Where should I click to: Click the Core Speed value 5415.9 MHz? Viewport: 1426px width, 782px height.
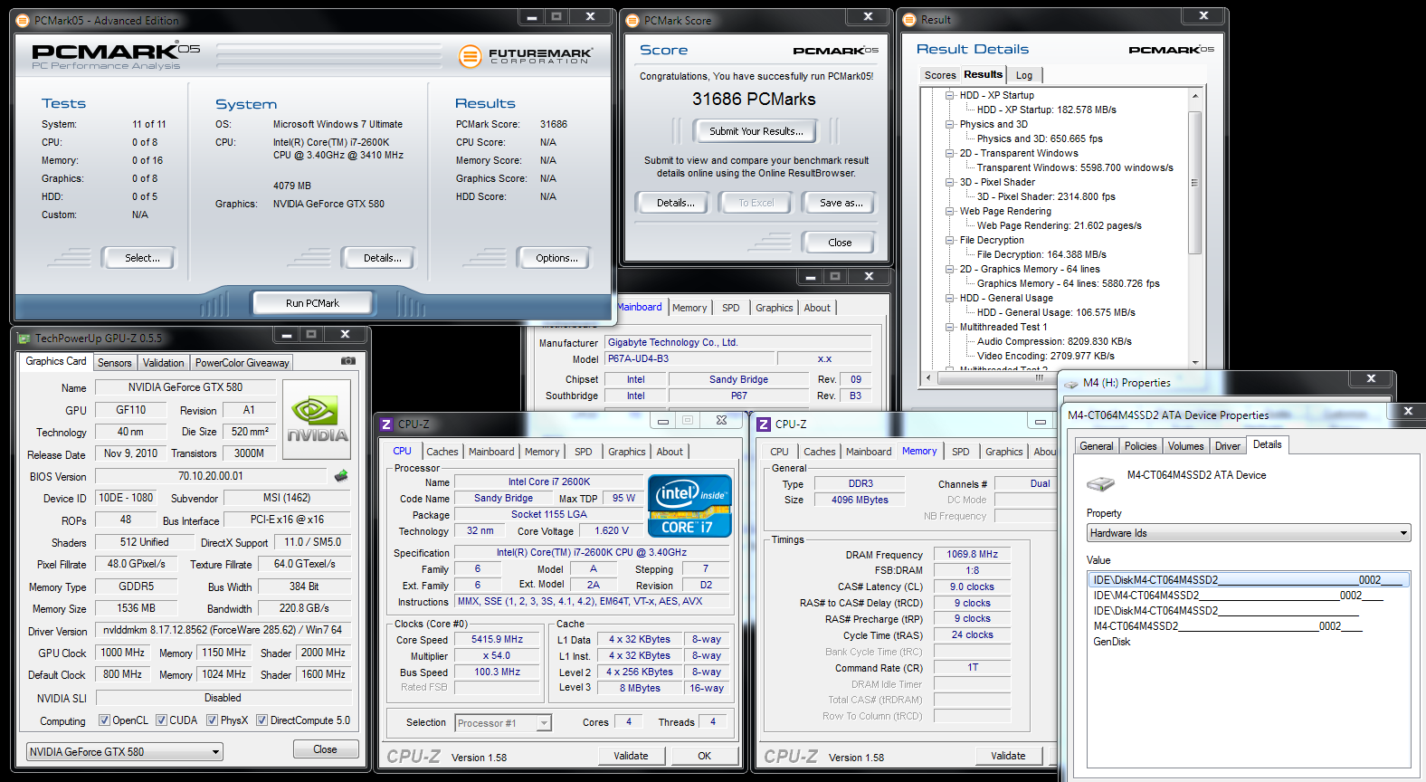pos(497,639)
